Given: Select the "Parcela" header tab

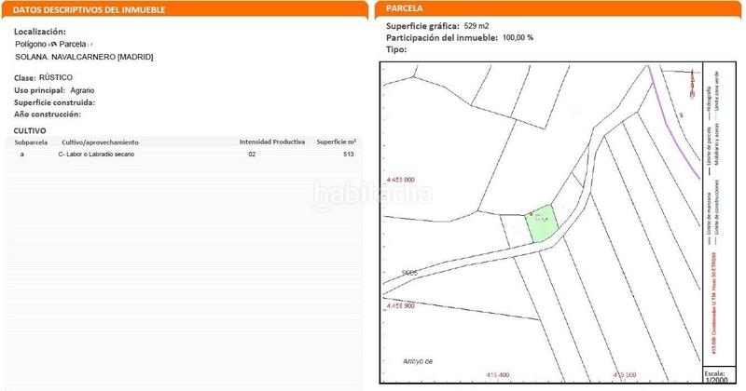Looking at the screenshot, I should pyautogui.click(x=407, y=8).
